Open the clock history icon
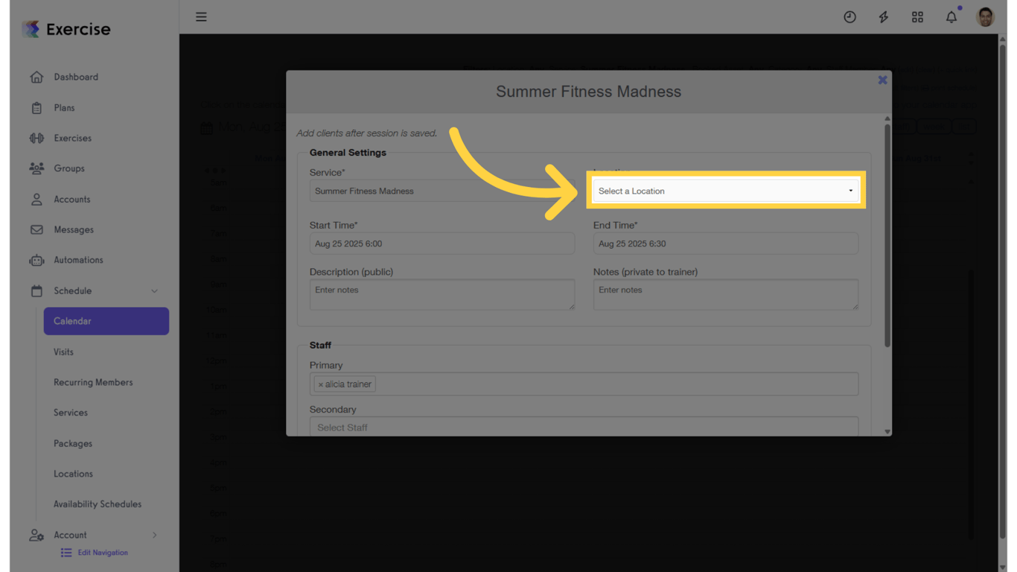The width and height of the screenshot is (1017, 572). tap(849, 16)
